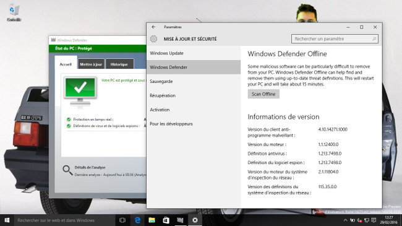Switch to Windows Defender taskbar icon
The width and height of the screenshot is (402, 226).
[180, 220]
